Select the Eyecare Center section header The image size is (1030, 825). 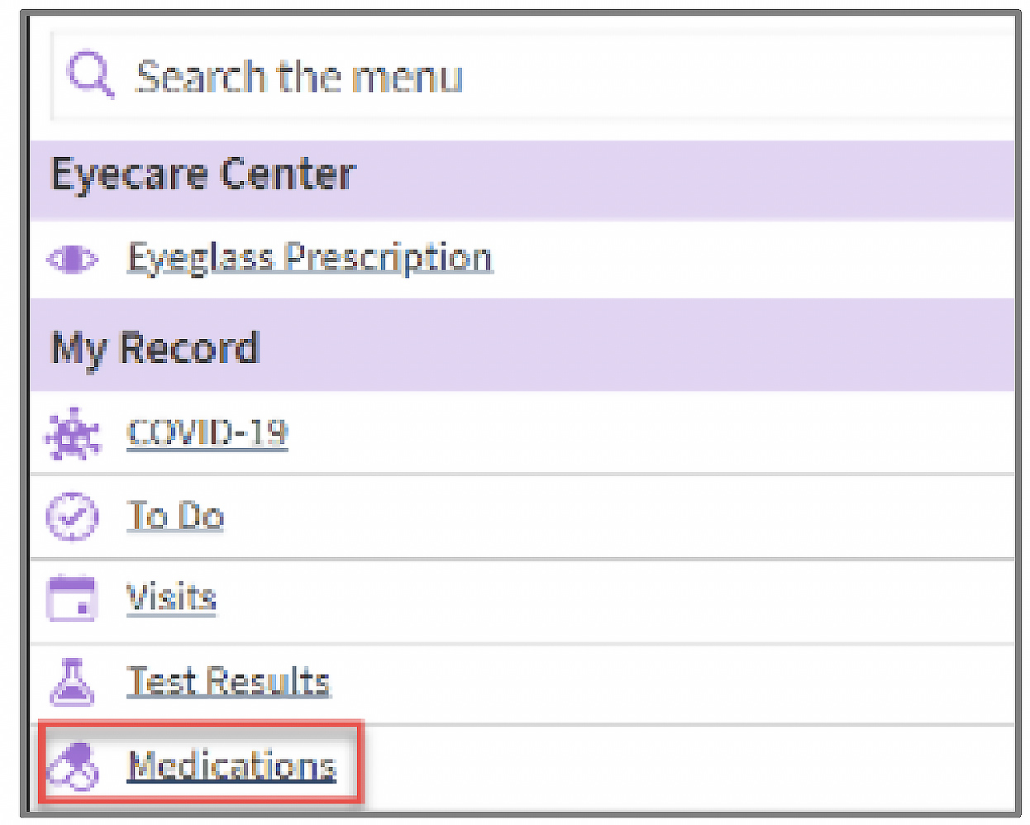(203, 175)
